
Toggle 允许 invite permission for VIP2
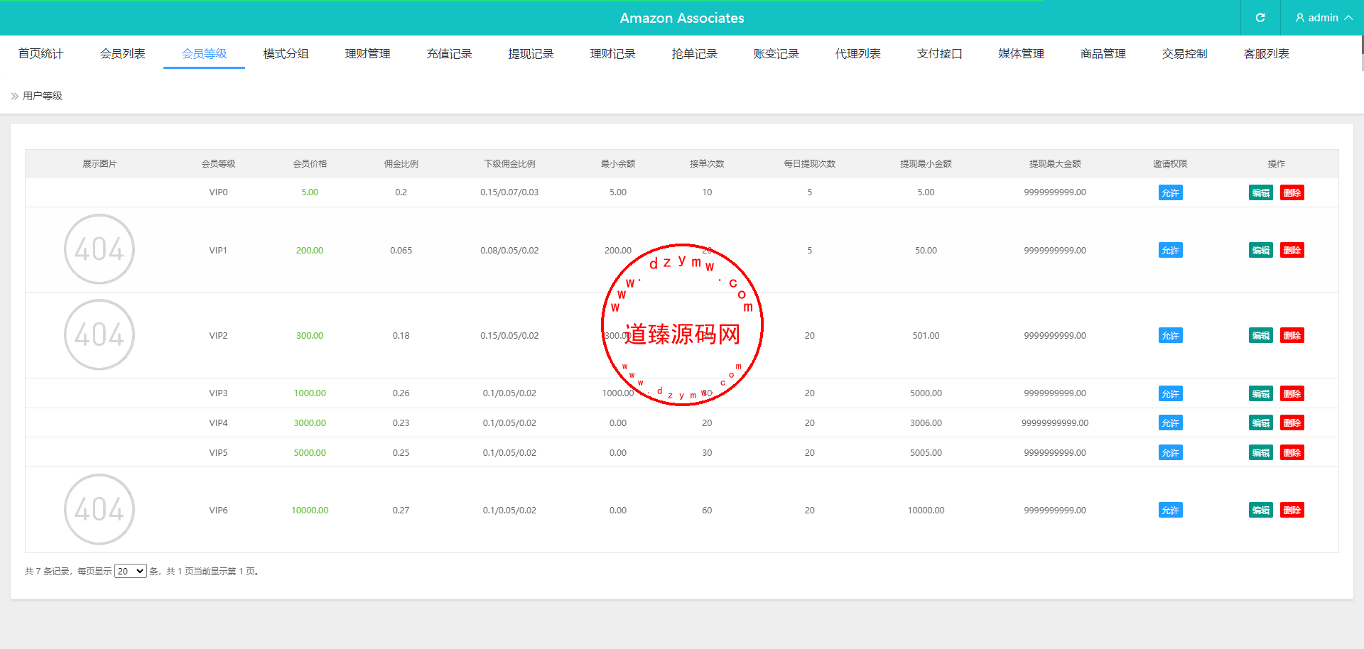(x=1170, y=335)
